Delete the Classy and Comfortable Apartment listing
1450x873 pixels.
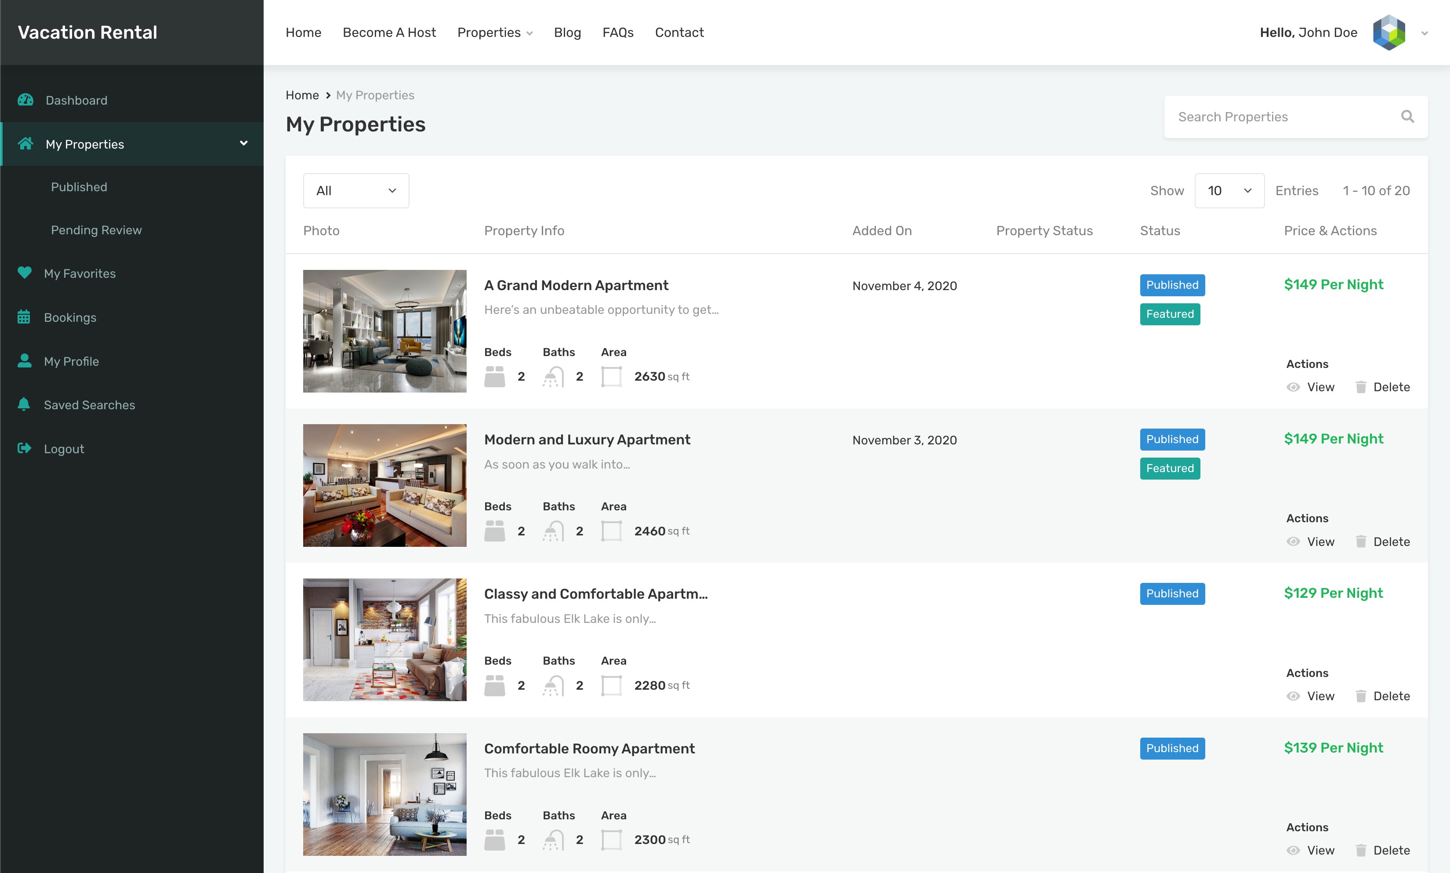(x=1382, y=696)
